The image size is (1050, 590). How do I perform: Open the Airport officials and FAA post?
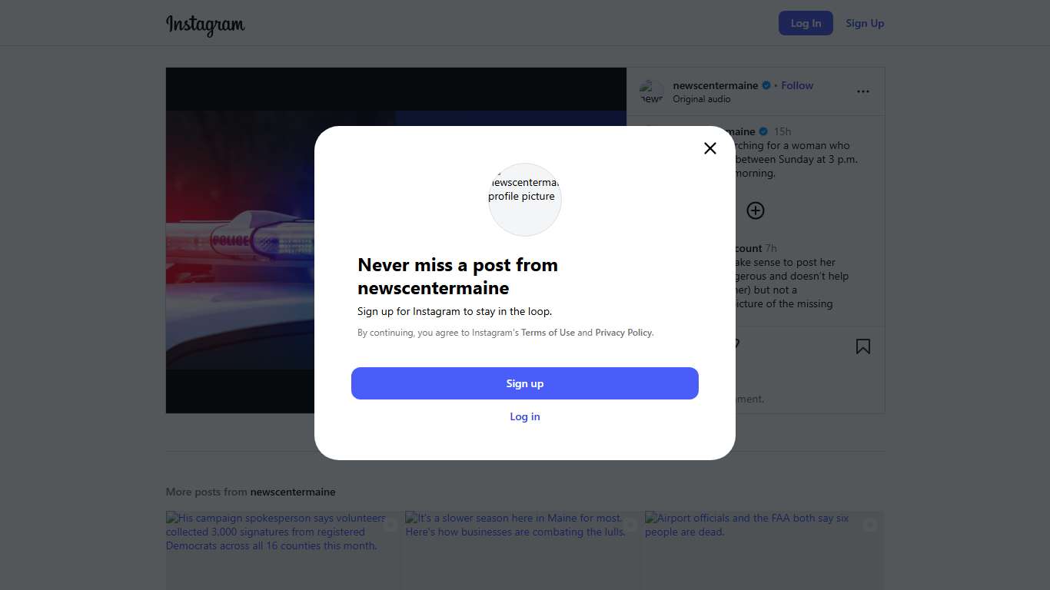click(764, 549)
